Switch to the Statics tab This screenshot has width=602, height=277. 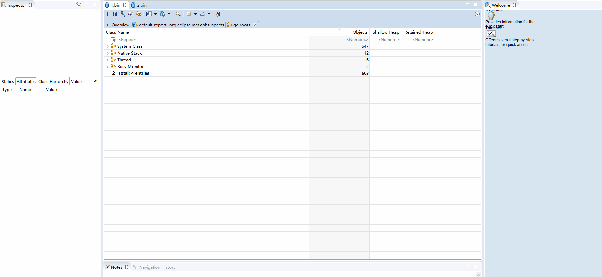pos(8,81)
